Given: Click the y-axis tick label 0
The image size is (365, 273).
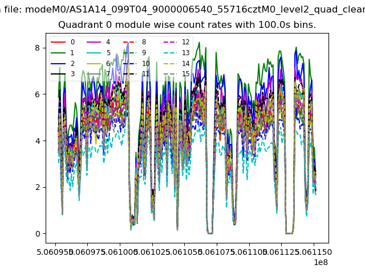Looking at the screenshot, I should (x=38, y=234).
